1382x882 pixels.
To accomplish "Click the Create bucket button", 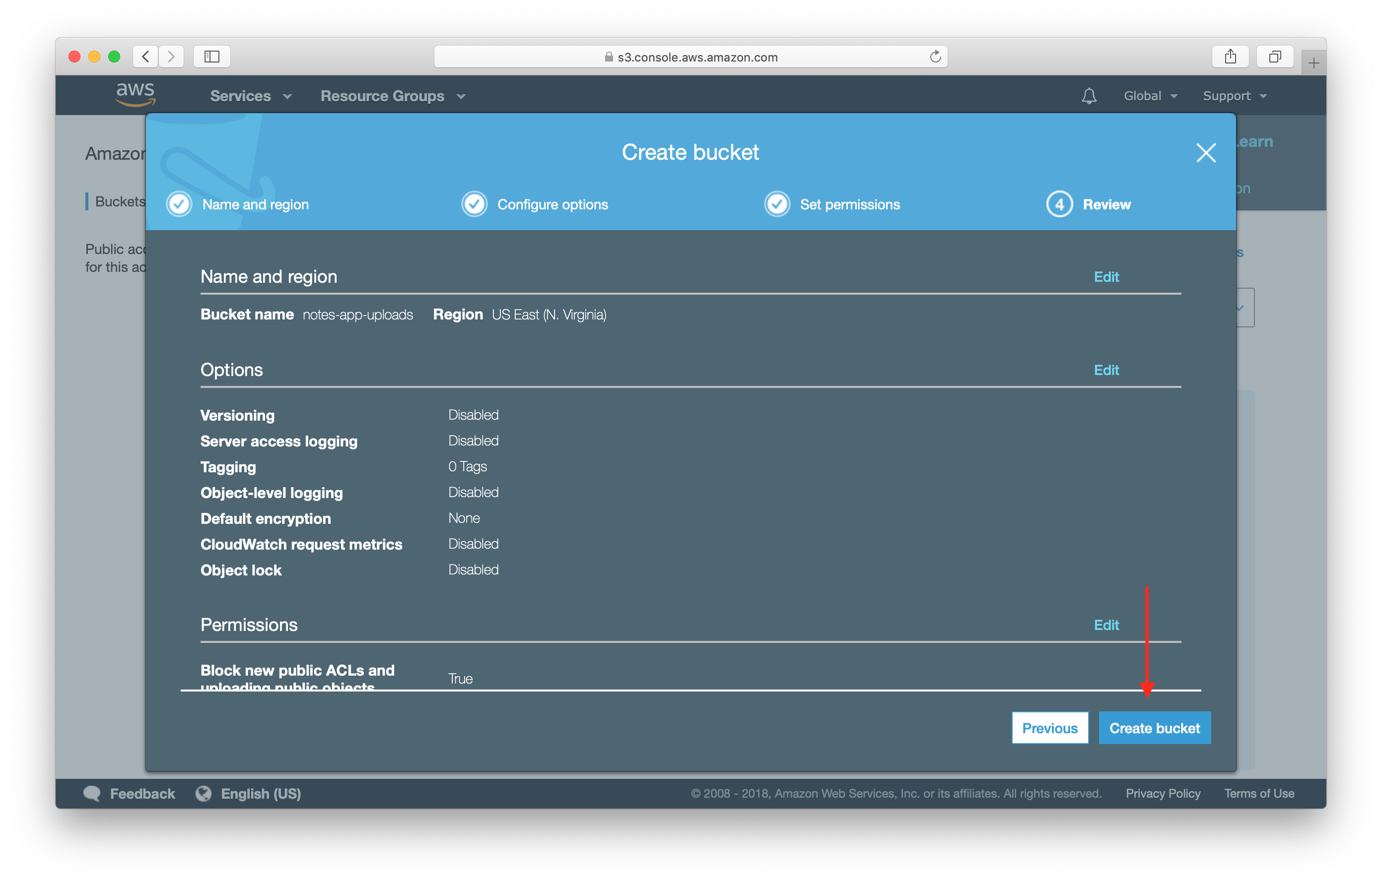I will (x=1154, y=728).
